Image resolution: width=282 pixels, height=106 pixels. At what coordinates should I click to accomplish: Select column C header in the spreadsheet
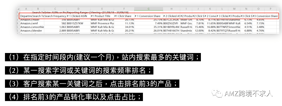click(55, 9)
